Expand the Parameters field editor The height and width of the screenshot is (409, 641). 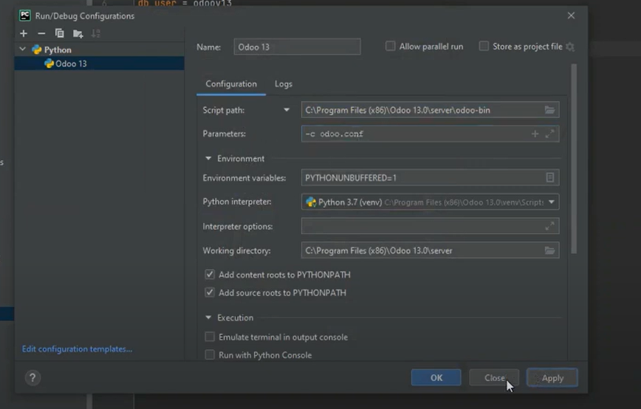[550, 134]
